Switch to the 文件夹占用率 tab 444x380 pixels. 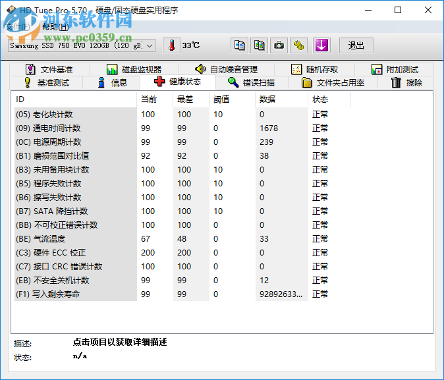(x=333, y=83)
